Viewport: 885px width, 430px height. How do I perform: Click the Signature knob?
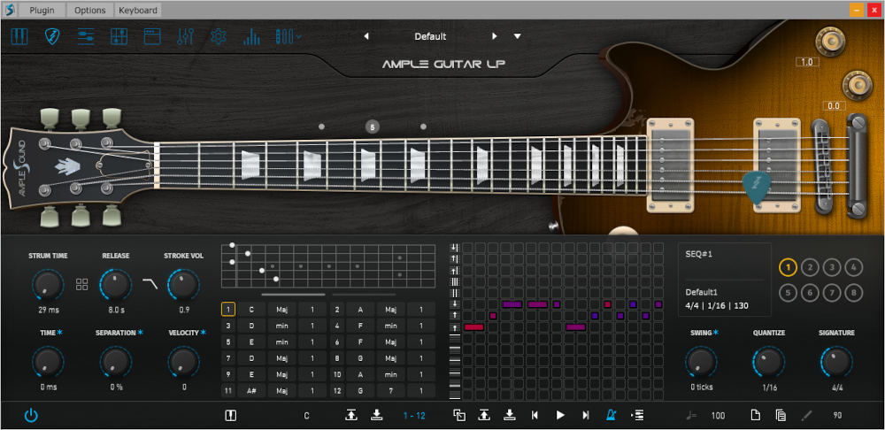[x=836, y=362]
